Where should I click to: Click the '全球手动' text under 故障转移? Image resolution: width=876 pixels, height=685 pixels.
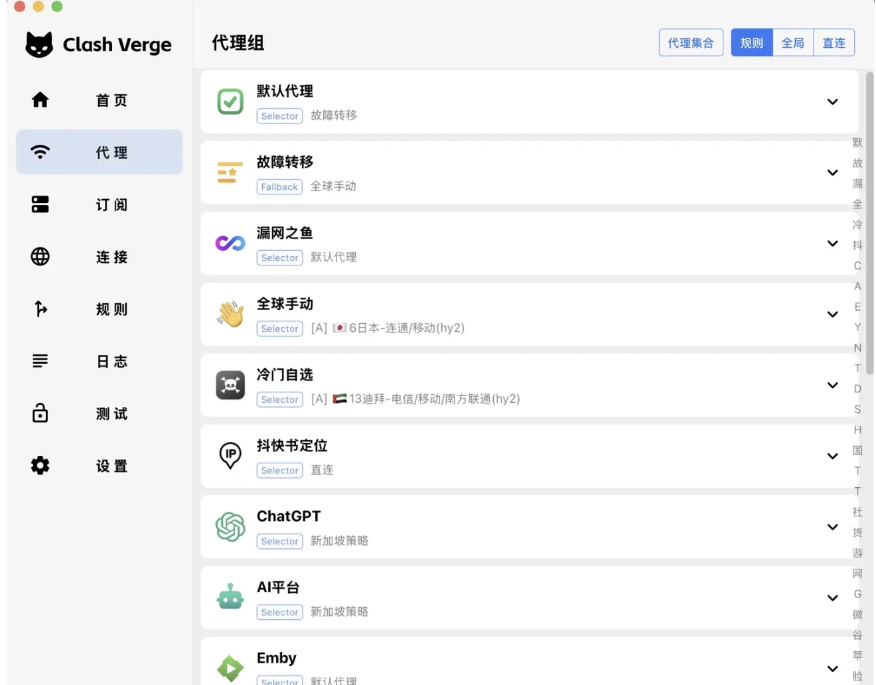333,187
